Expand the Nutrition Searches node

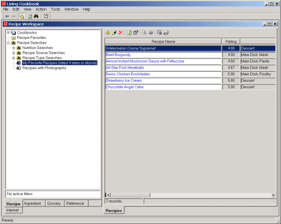[x=14, y=48]
